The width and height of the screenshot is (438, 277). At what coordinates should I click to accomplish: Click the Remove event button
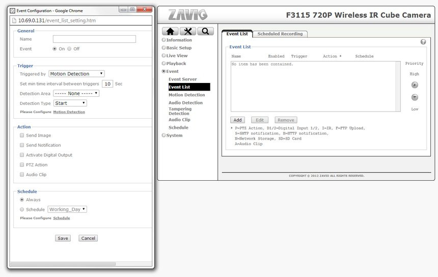(286, 120)
